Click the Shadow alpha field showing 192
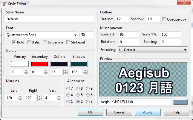This screenshot has width=193, height=120. (76, 72)
